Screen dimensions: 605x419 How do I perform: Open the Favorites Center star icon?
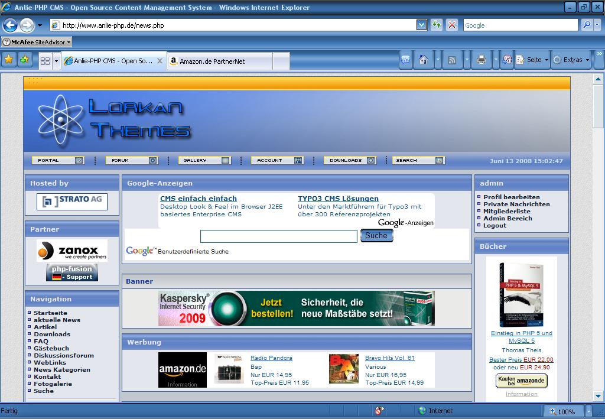coord(9,60)
